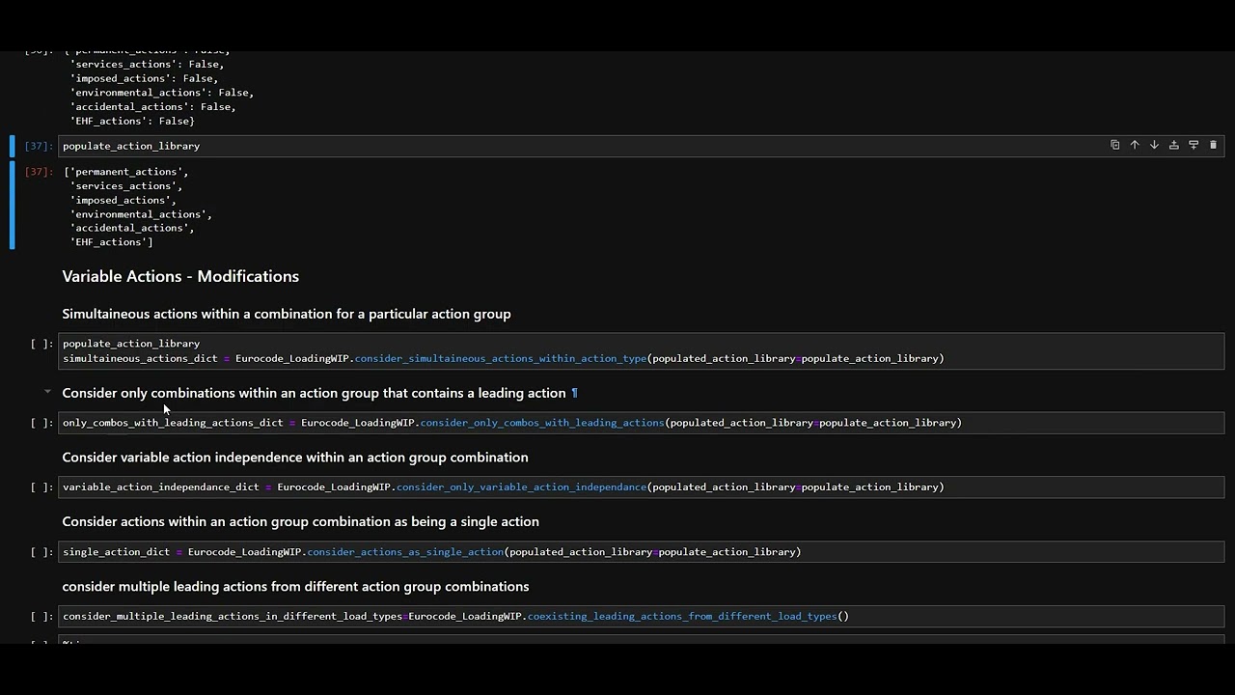Insert a cell above cell 37
1235x695 pixels.
pos(1173,145)
